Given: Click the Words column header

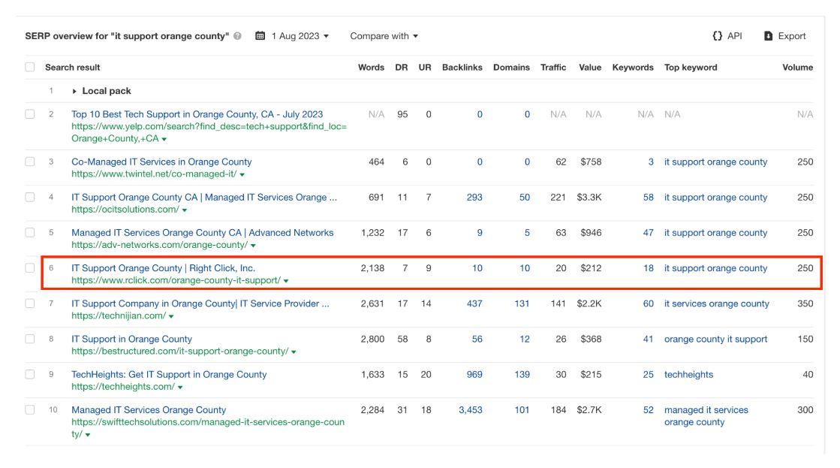Looking at the screenshot, I should click(371, 68).
